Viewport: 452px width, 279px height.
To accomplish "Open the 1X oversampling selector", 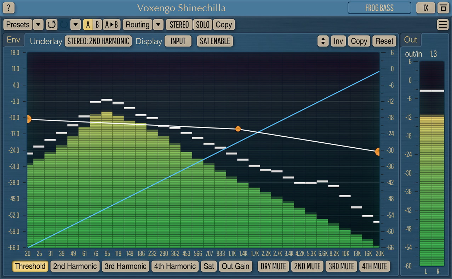I will [426, 7].
